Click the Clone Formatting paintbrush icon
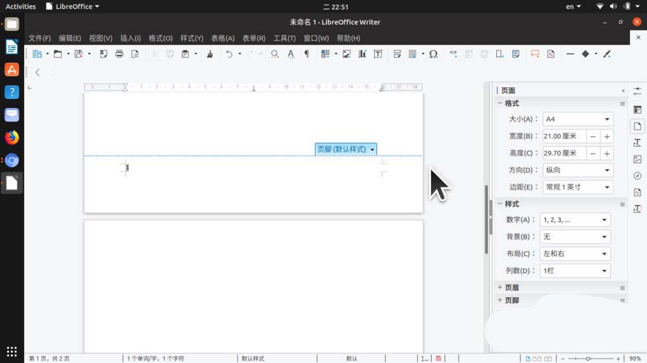The height and width of the screenshot is (363, 647). (x=210, y=54)
